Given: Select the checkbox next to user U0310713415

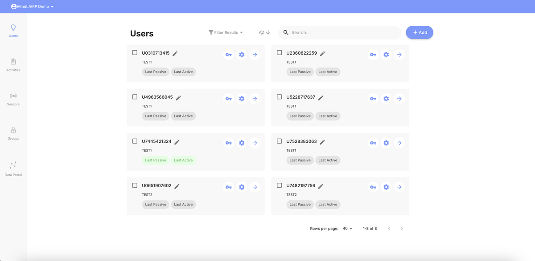Looking at the screenshot, I should click(x=135, y=52).
